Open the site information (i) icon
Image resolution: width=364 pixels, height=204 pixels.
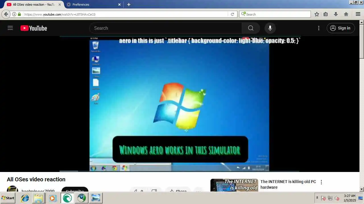14,14
